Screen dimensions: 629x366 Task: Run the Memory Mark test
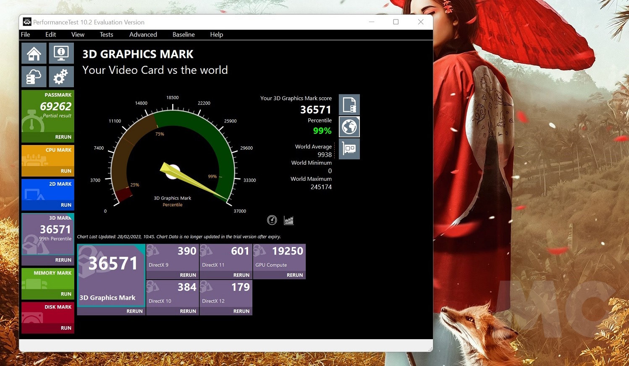66,294
